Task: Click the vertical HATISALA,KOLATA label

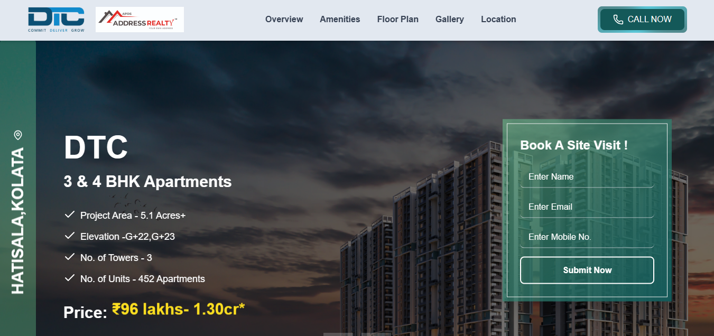Action: tap(18, 221)
